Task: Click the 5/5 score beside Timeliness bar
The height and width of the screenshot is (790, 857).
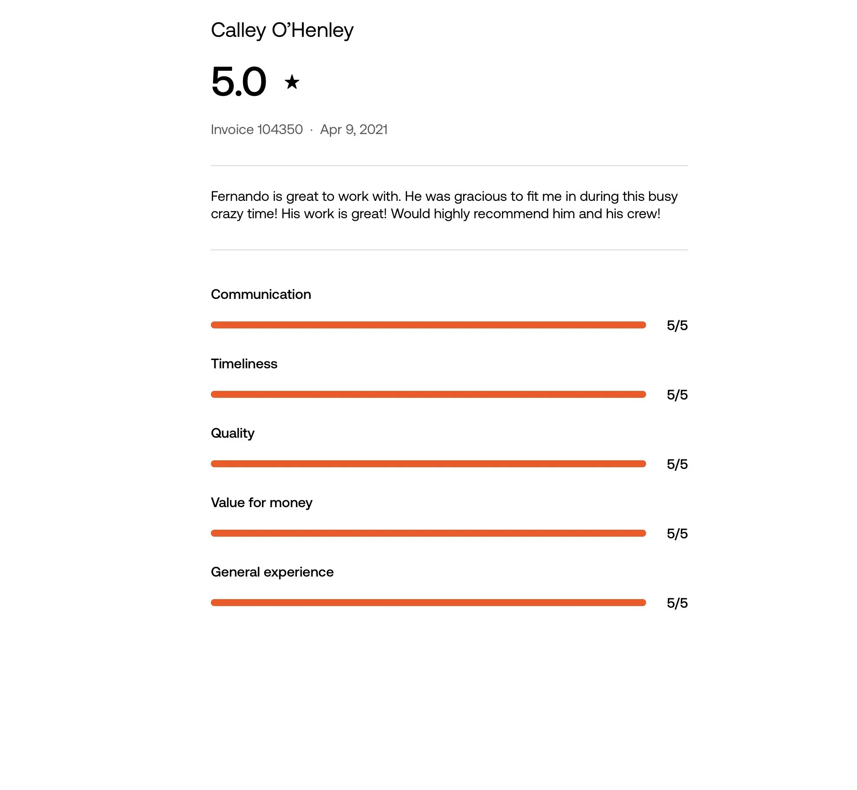Action: [677, 395]
